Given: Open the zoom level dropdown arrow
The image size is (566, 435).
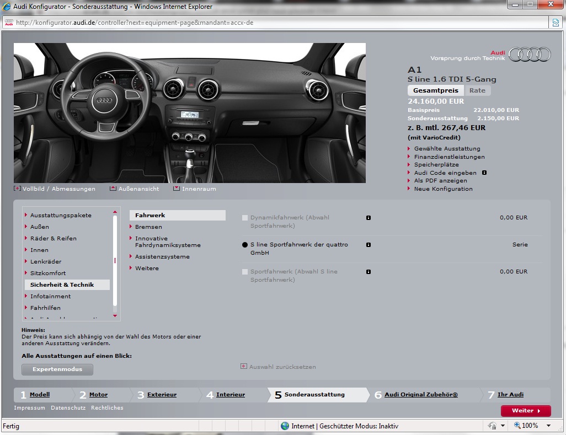Looking at the screenshot, I should click(549, 426).
